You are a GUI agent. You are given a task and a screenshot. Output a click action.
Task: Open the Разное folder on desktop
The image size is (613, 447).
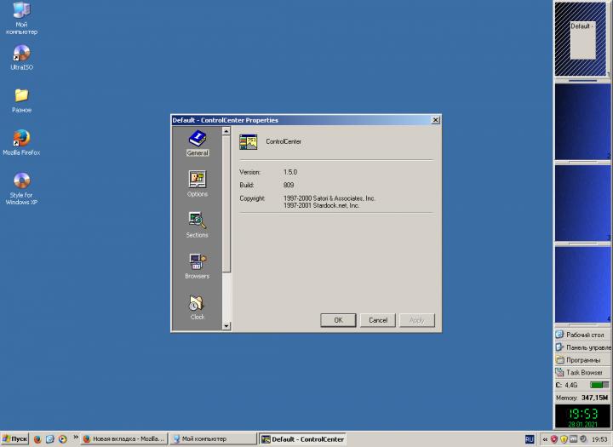21,97
